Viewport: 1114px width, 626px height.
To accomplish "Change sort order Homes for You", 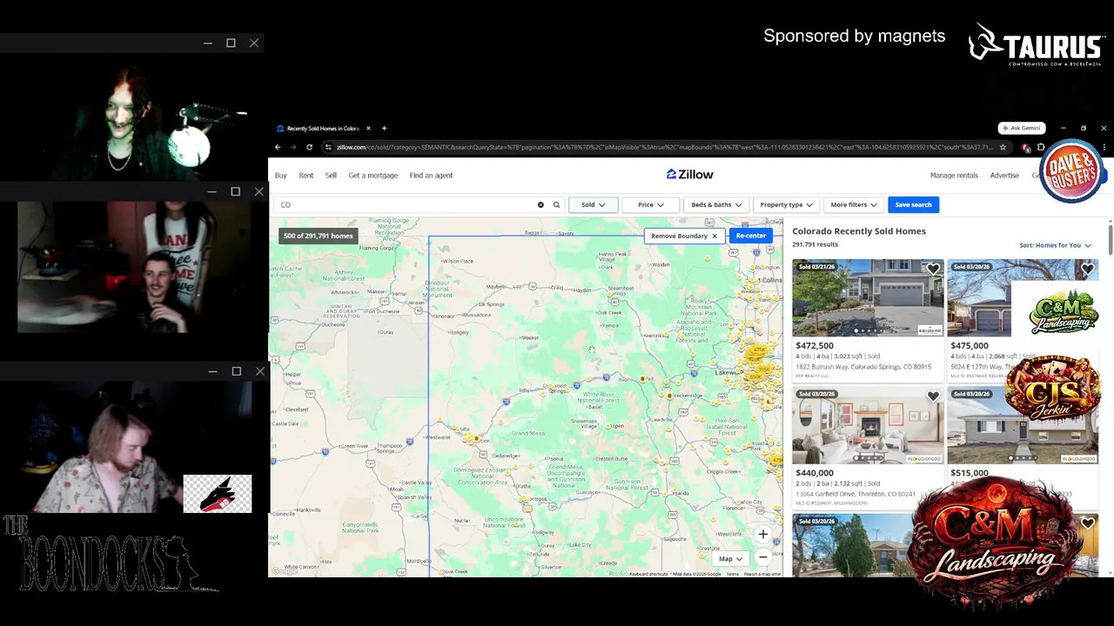I will point(1055,245).
